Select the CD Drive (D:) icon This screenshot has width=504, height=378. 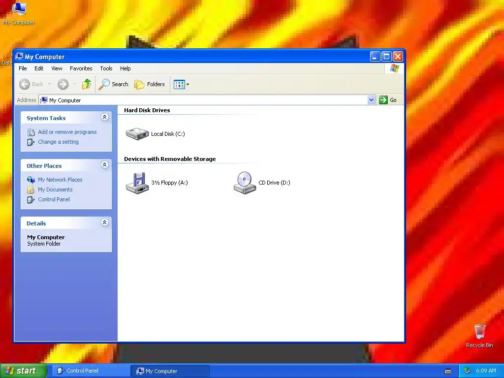pyautogui.click(x=245, y=183)
